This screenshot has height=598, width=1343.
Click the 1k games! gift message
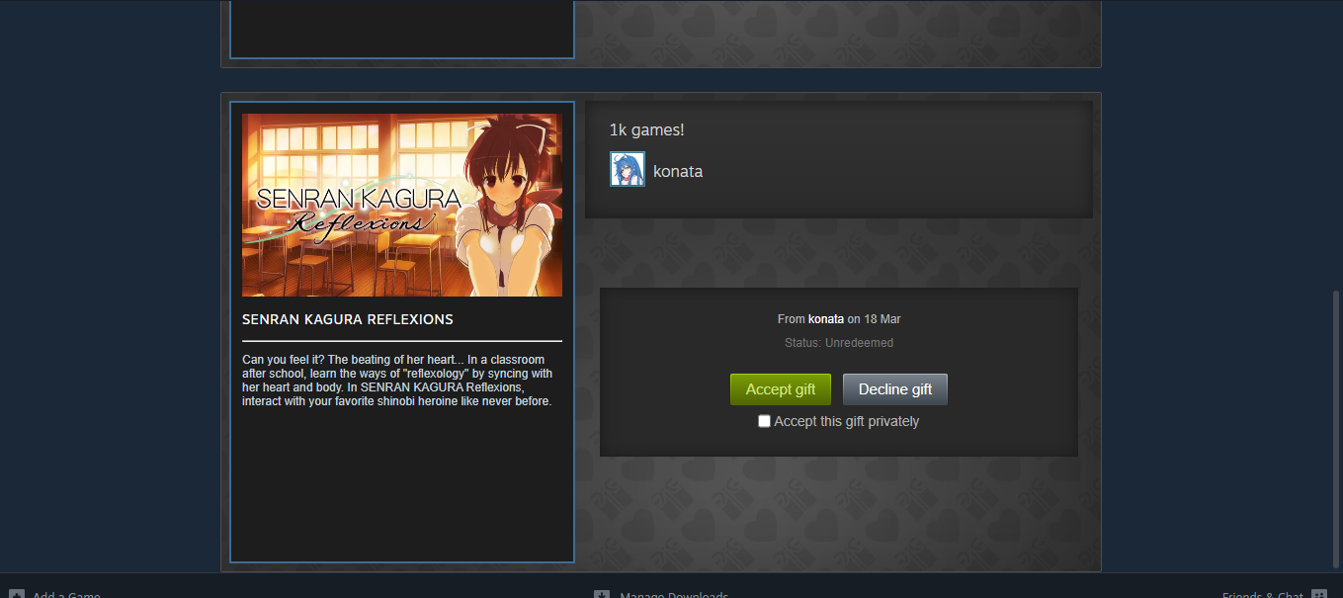[x=647, y=130]
